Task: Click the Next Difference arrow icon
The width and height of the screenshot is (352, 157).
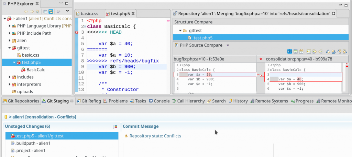Action: point(328,52)
